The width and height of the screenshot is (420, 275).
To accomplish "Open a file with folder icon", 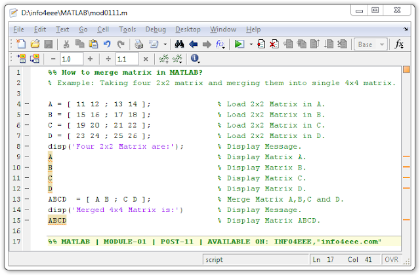I will click(x=35, y=44).
